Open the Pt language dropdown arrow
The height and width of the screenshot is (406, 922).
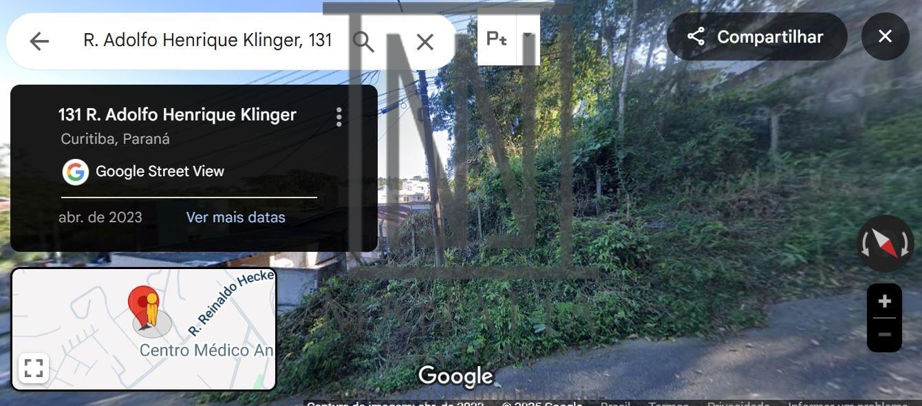pyautogui.click(x=528, y=39)
